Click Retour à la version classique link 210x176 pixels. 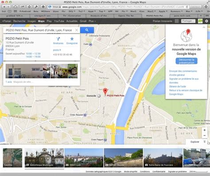point(186,92)
